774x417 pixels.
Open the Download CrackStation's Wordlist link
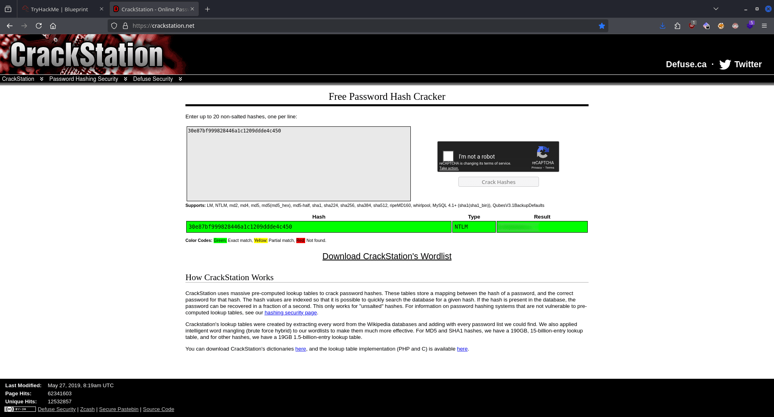click(387, 256)
